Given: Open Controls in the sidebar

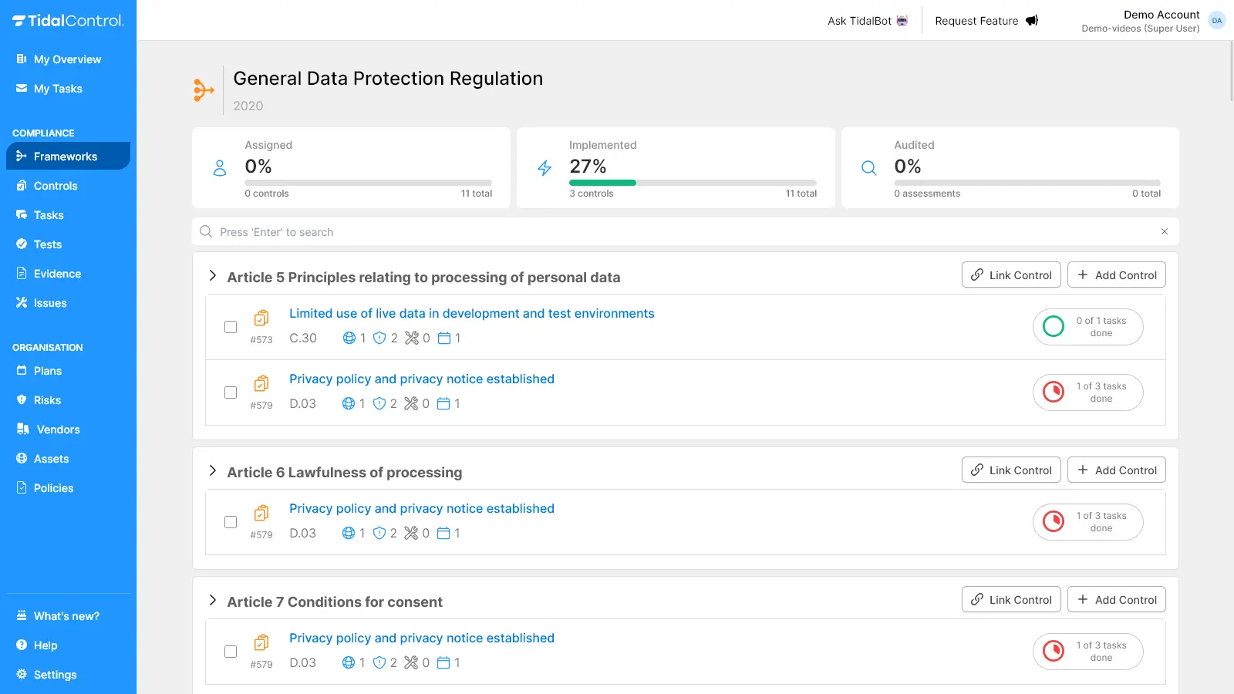Looking at the screenshot, I should [x=56, y=186].
